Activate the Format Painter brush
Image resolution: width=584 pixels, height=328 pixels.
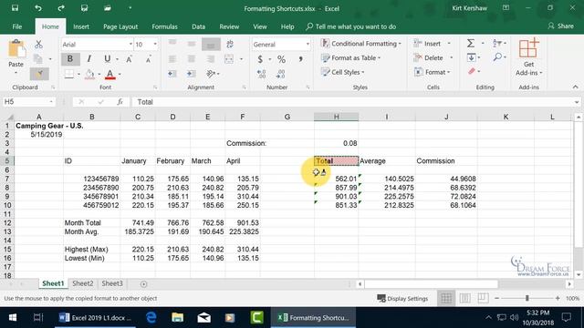39,74
